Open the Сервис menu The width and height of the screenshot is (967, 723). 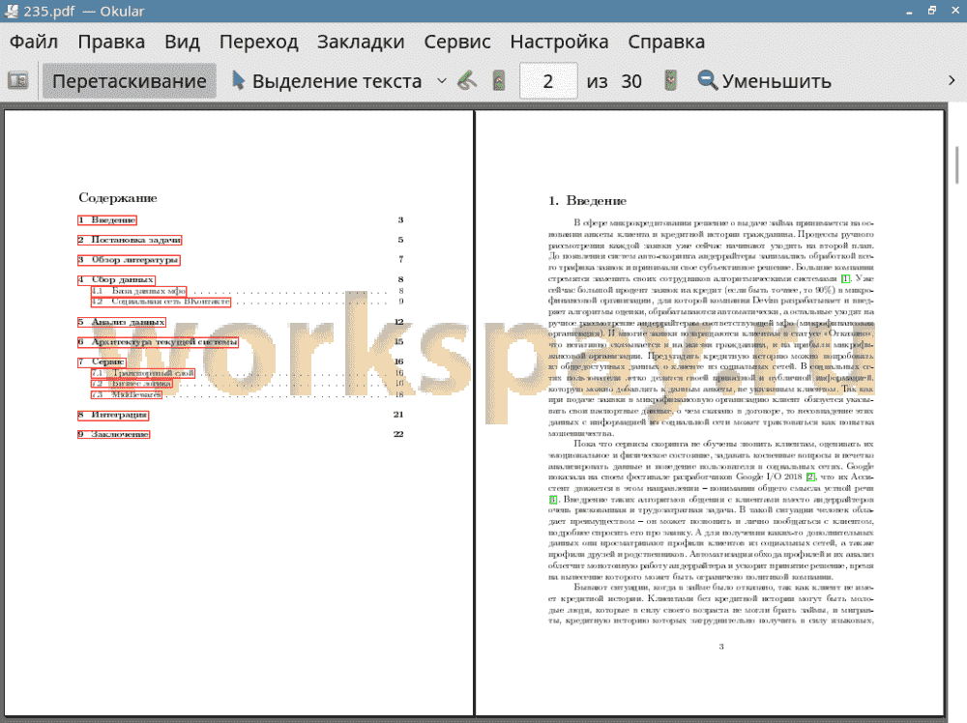click(457, 42)
